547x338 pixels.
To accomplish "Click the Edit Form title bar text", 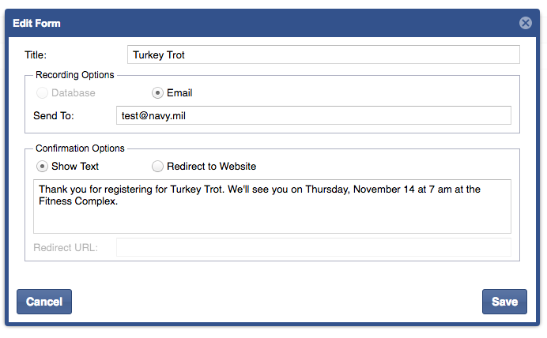I will [x=36, y=23].
